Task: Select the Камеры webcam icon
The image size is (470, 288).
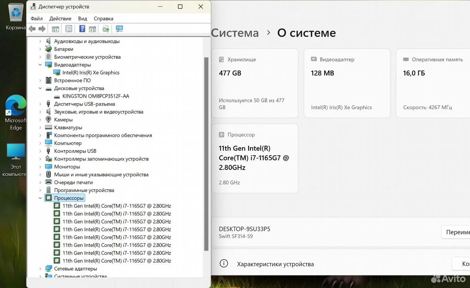Action: 48,120
